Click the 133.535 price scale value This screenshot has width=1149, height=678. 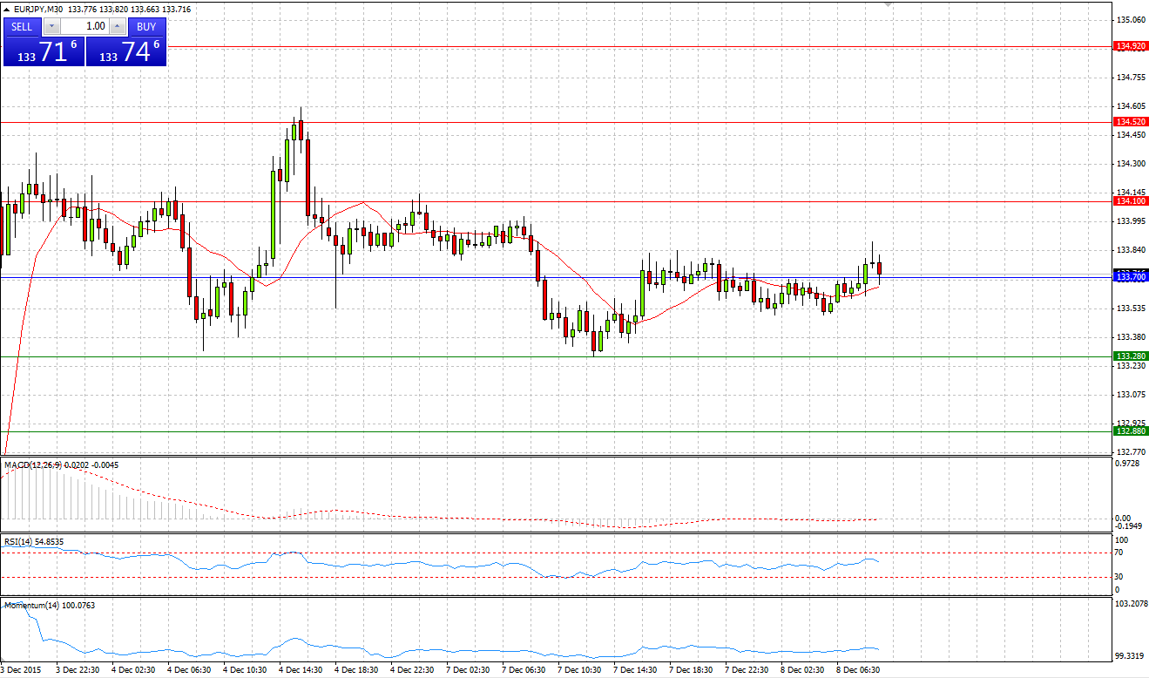pos(1131,308)
